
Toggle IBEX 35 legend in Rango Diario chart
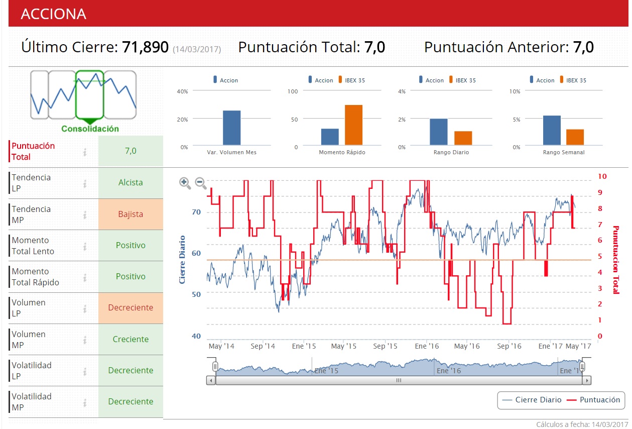(x=462, y=80)
